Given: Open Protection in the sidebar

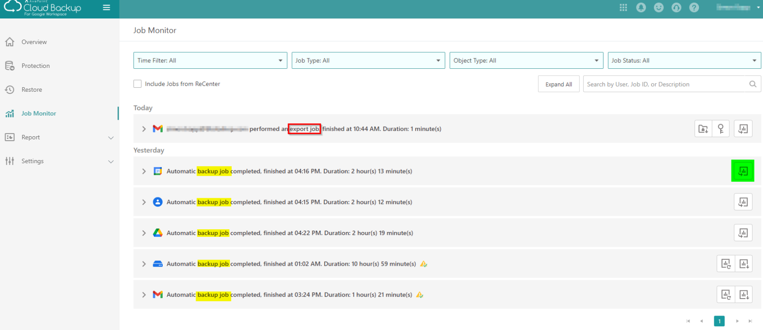Looking at the screenshot, I should pos(36,66).
